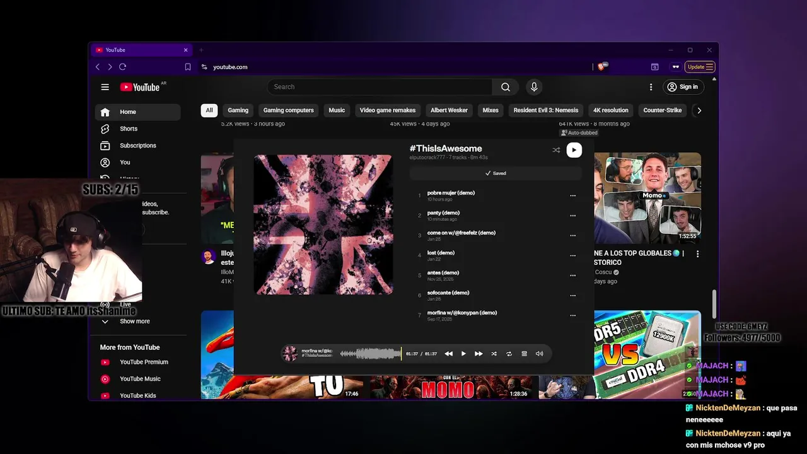
Task: Go forward with the browser forward arrow
Action: click(110, 67)
